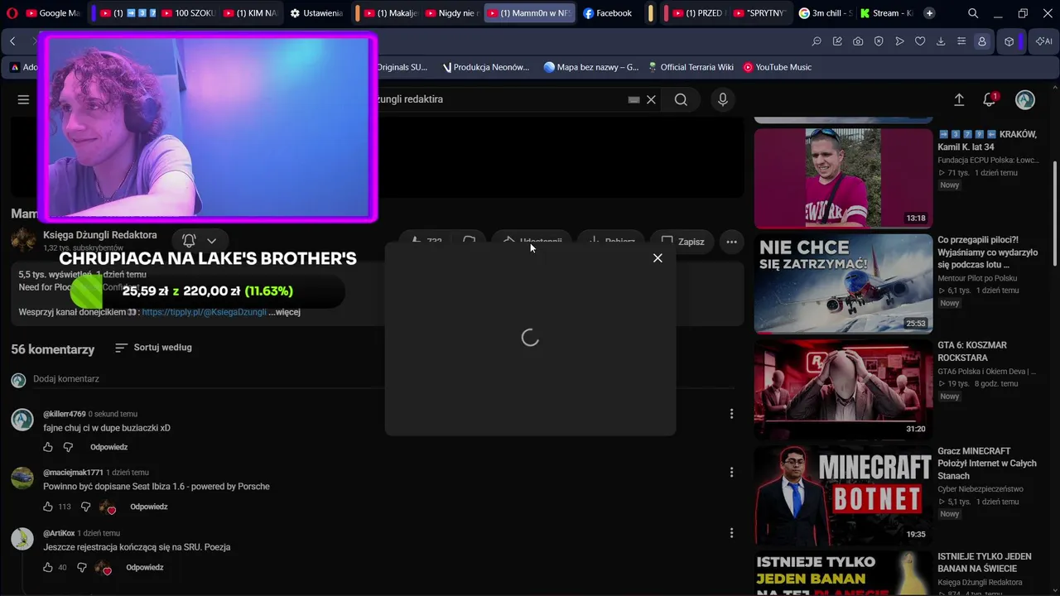Open the Sortuj według comment sorting menu

[153, 348]
